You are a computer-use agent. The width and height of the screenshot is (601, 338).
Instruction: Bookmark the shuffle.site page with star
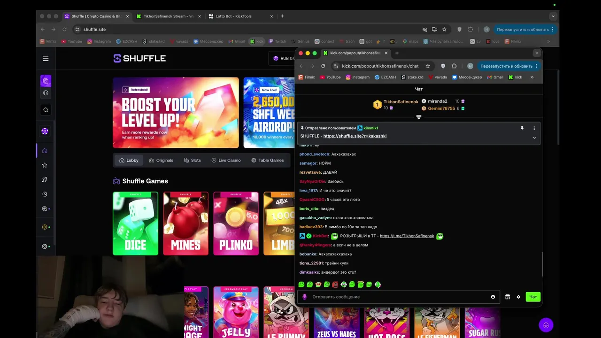pyautogui.click(x=444, y=29)
